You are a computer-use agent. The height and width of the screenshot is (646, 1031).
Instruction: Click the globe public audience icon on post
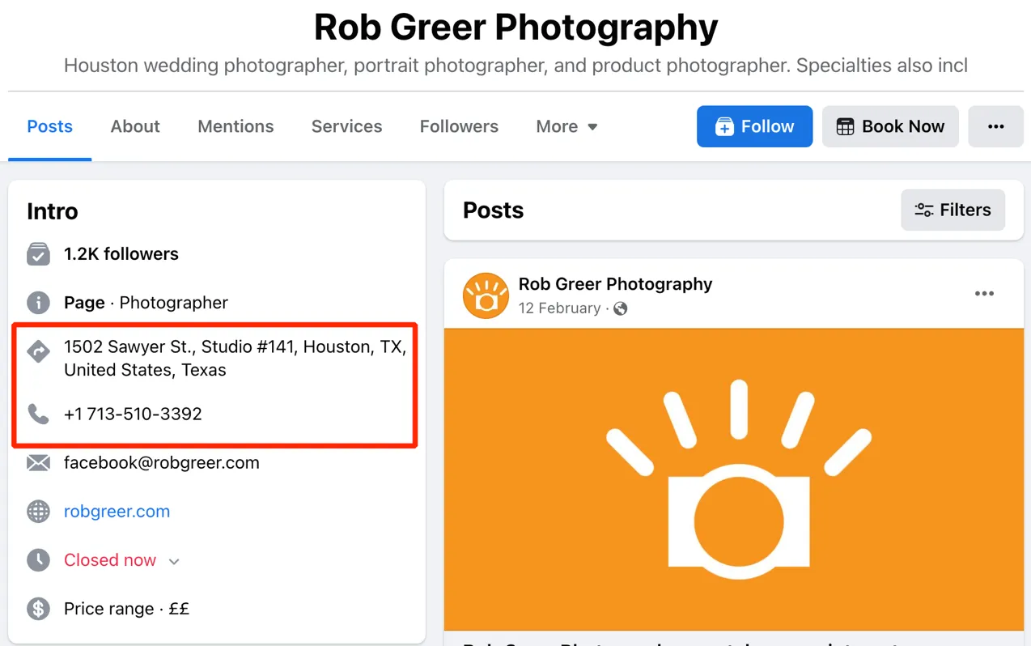621,308
